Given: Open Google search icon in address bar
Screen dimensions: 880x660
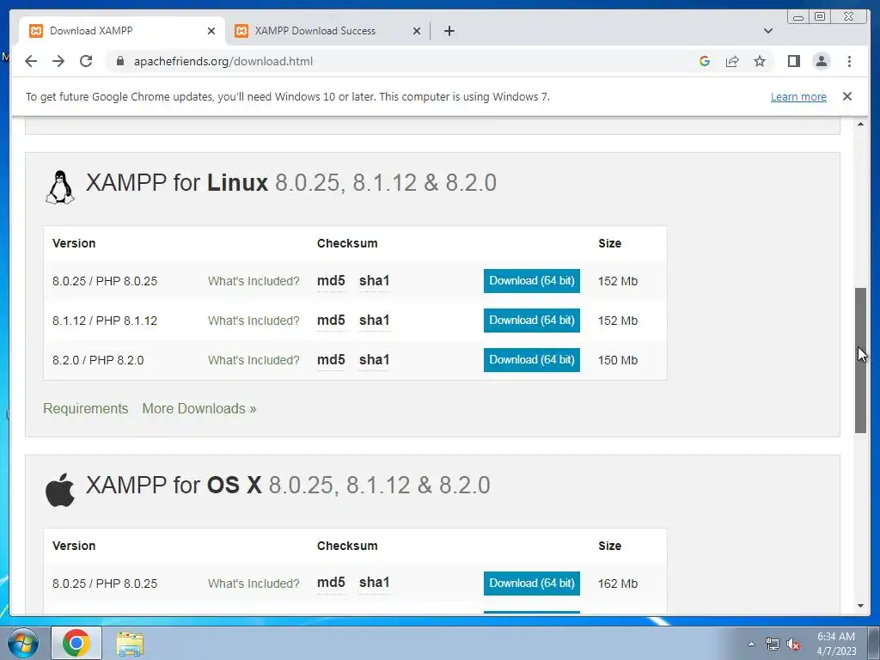Looking at the screenshot, I should coord(705,61).
